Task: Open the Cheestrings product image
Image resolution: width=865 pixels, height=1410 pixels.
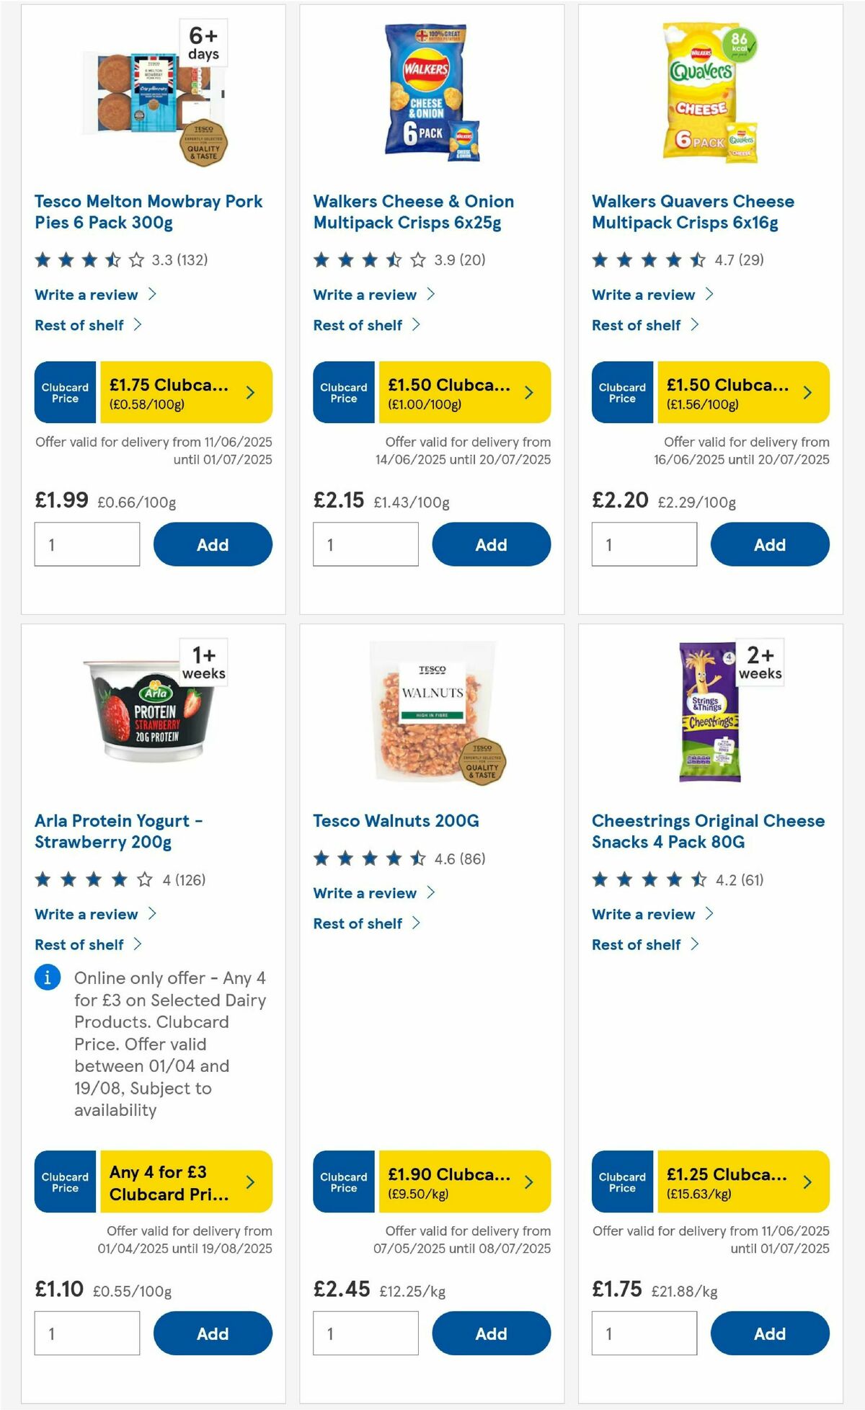Action: pos(710,714)
